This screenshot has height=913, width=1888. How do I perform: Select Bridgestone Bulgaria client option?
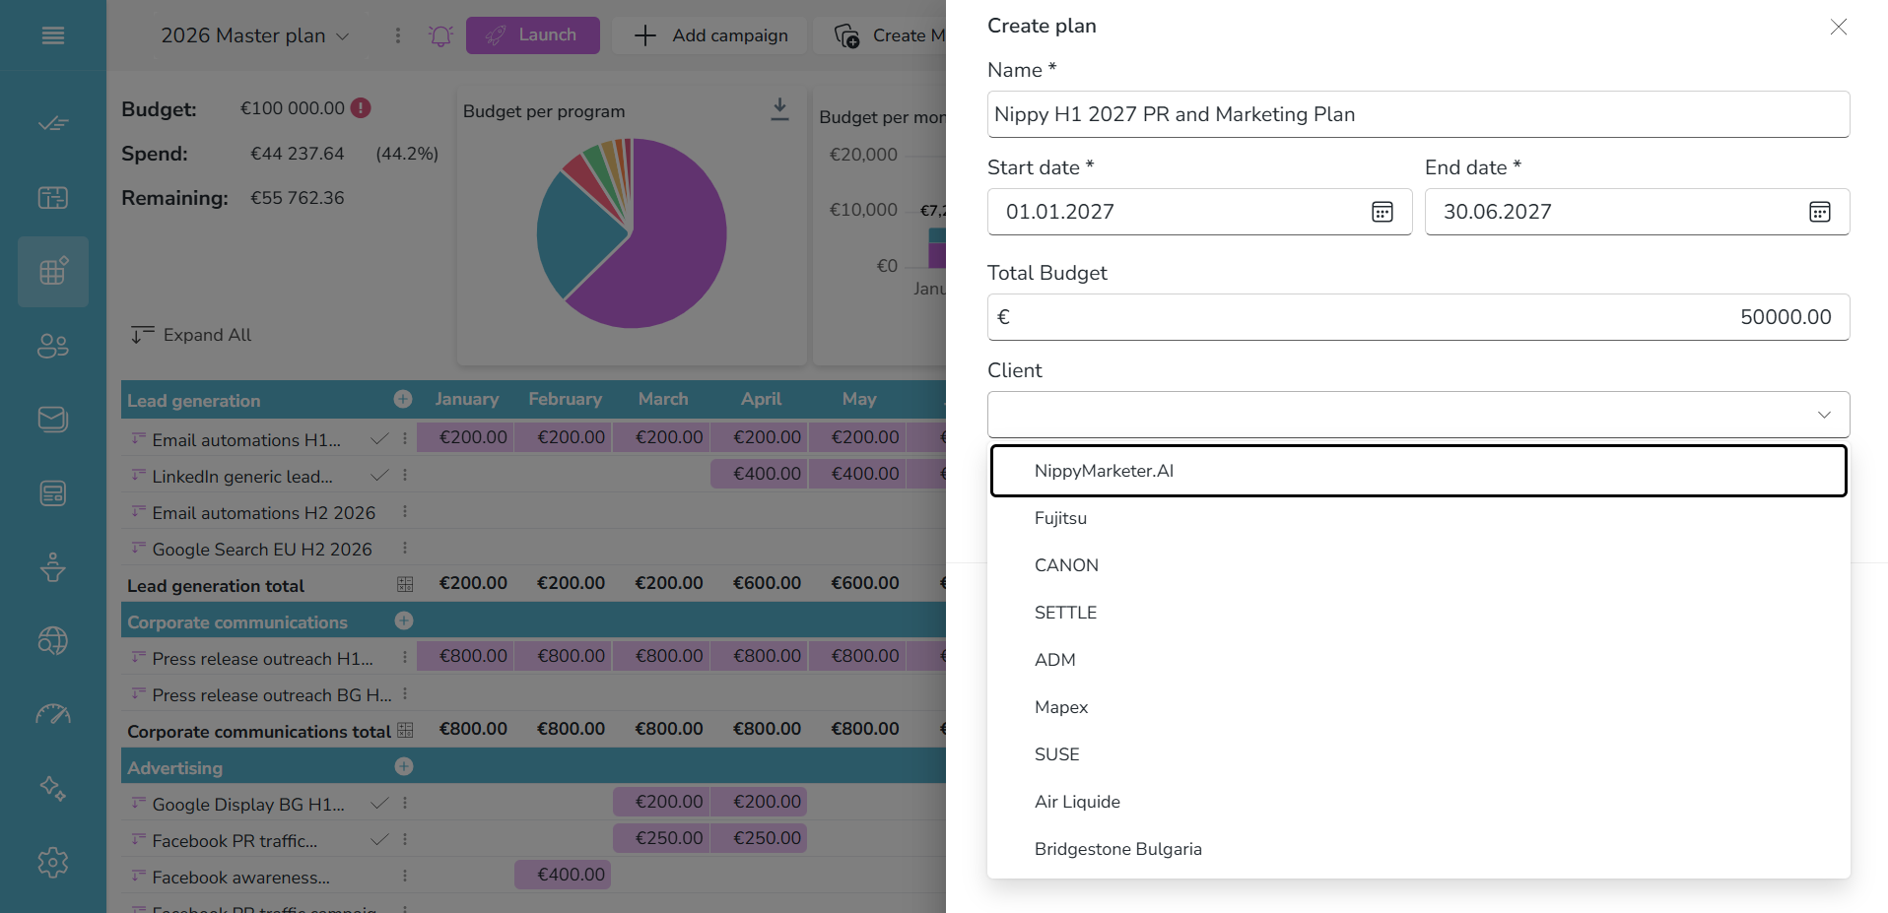(x=1419, y=849)
